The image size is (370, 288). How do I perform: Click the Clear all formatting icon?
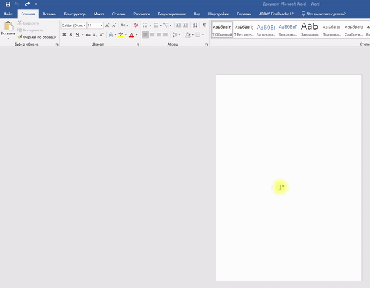[136, 25]
